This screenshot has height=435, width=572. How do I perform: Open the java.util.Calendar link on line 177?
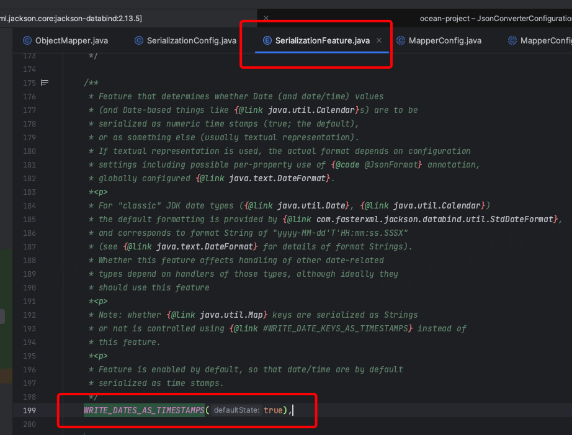point(311,110)
